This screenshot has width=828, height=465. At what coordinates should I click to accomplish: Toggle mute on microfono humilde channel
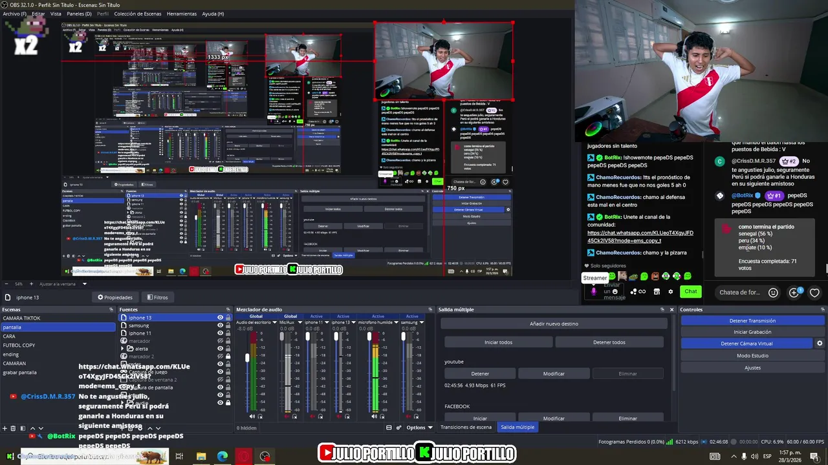click(374, 417)
